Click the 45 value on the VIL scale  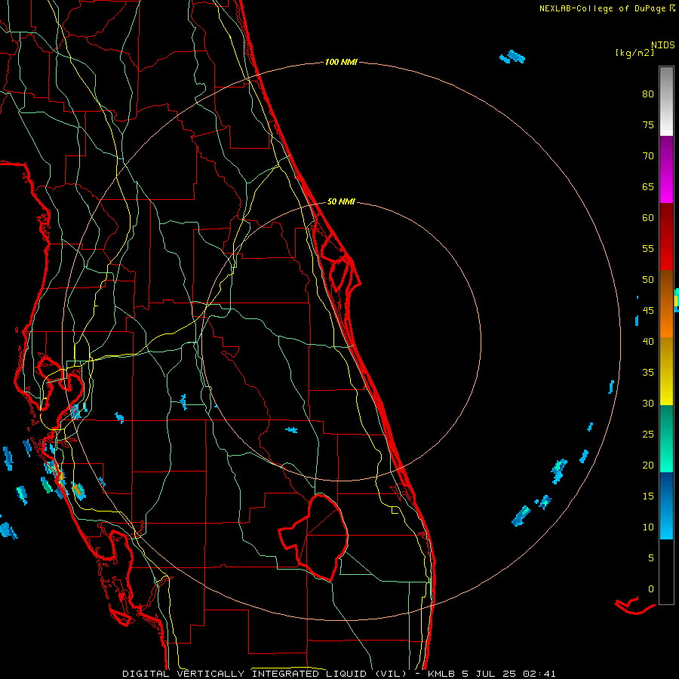tap(648, 311)
